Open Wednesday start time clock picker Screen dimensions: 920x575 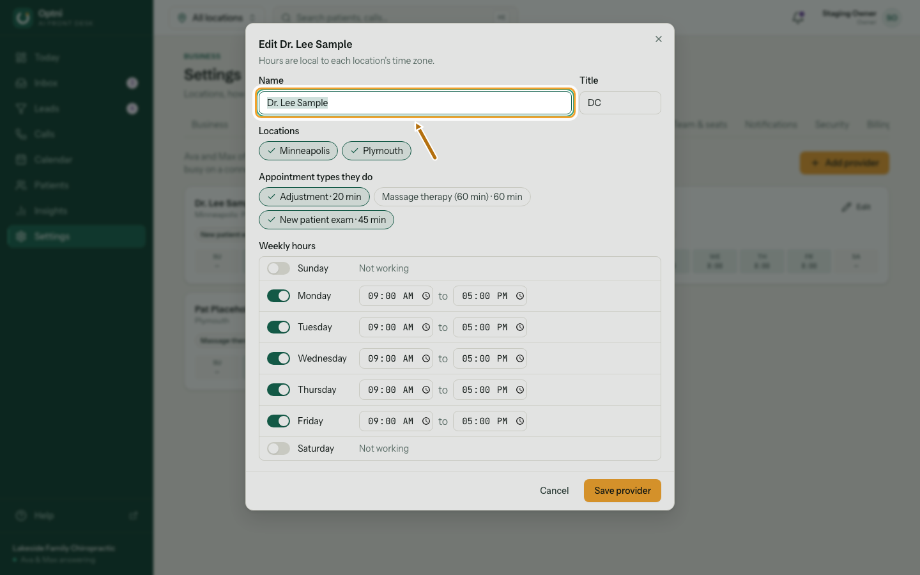tap(426, 358)
